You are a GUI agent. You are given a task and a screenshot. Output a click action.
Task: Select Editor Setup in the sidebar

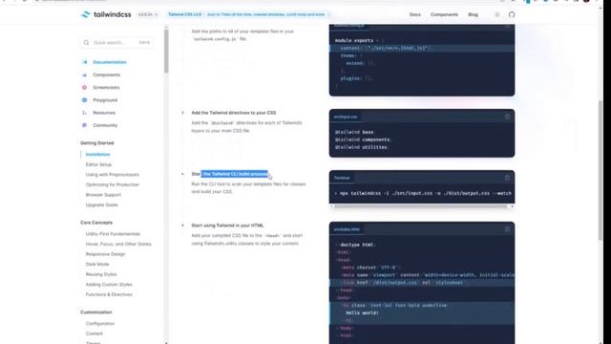(x=98, y=164)
